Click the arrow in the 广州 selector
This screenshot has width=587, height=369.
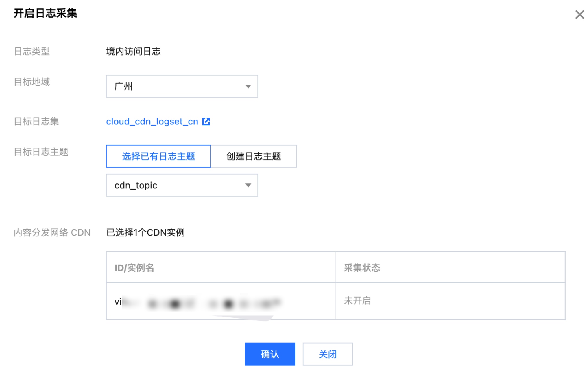coord(248,86)
